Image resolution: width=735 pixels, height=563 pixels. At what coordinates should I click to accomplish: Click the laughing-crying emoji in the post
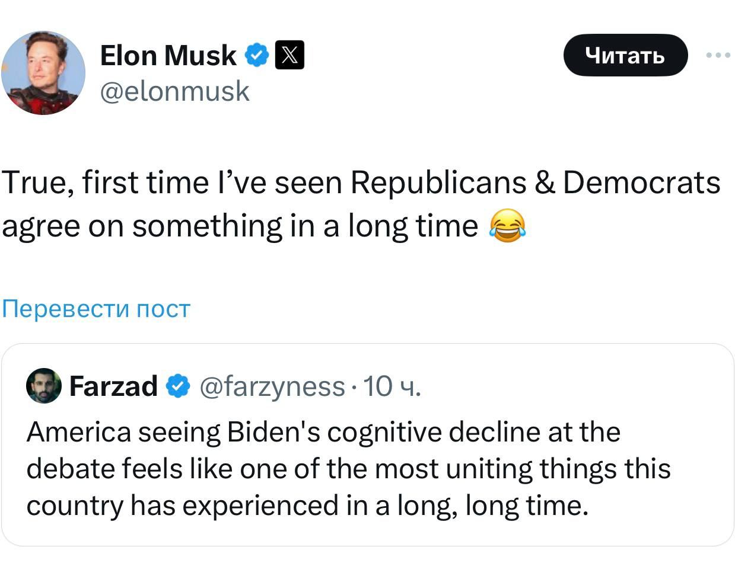507,226
